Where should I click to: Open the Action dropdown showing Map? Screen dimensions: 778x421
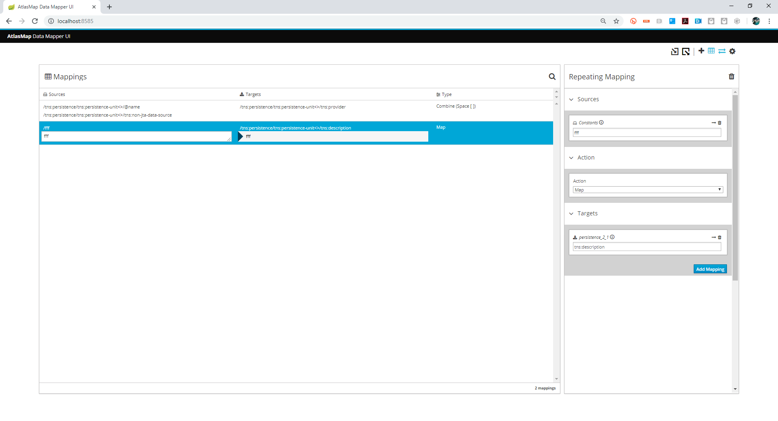(x=648, y=190)
